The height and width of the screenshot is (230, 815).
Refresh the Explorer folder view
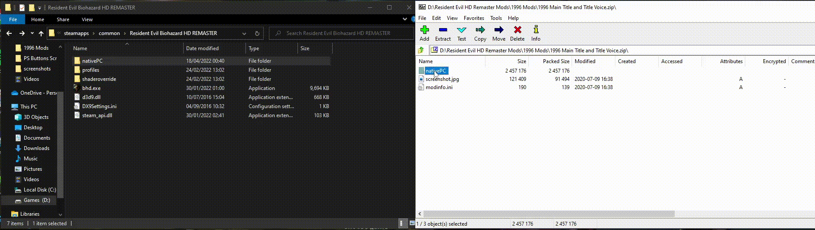[257, 33]
